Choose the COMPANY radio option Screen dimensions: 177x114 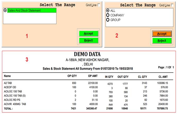108,15
